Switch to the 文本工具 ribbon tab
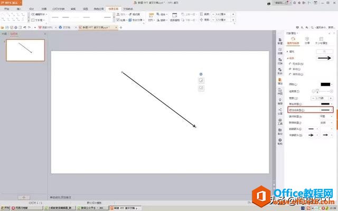 coord(128,9)
